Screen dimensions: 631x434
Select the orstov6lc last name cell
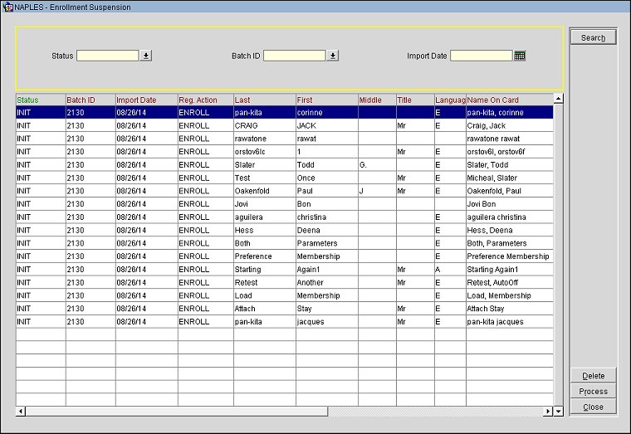[x=265, y=152]
